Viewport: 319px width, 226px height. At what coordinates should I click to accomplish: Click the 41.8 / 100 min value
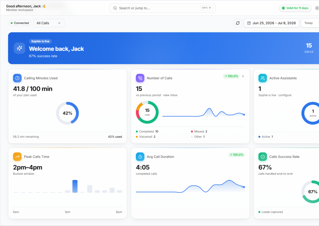point(33,89)
